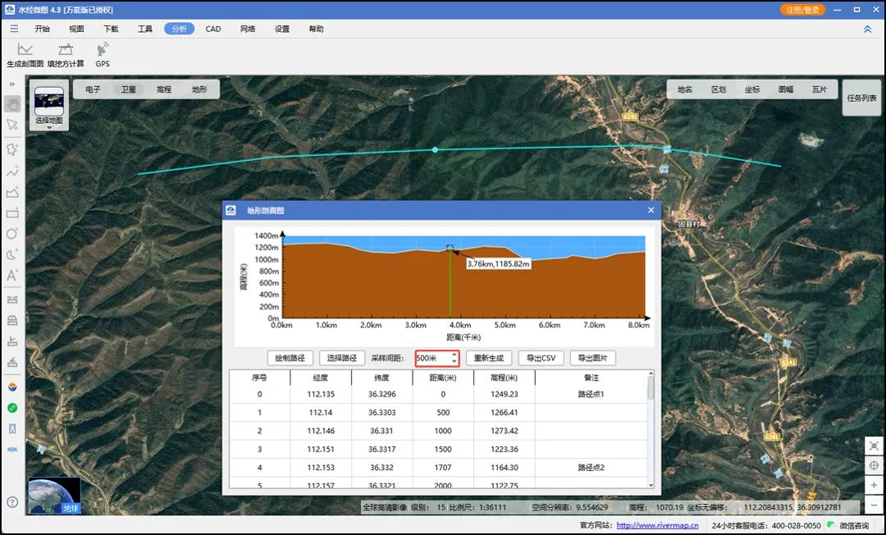Viewport: 886px width, 535px height.
Task: Expand the left sidebar double-arrow
Action: pos(11,85)
